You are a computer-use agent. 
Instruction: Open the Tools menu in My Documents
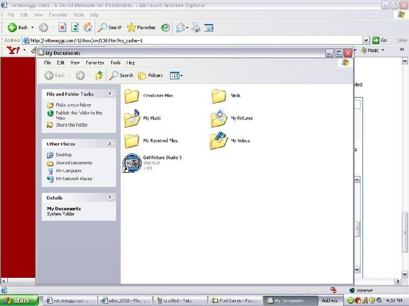pos(116,62)
